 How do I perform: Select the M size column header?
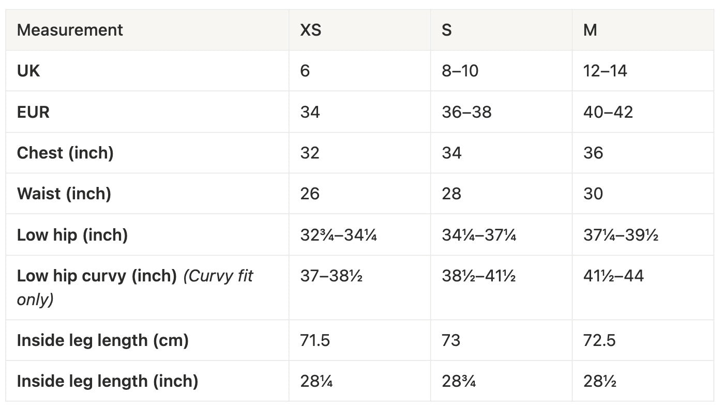(x=590, y=30)
